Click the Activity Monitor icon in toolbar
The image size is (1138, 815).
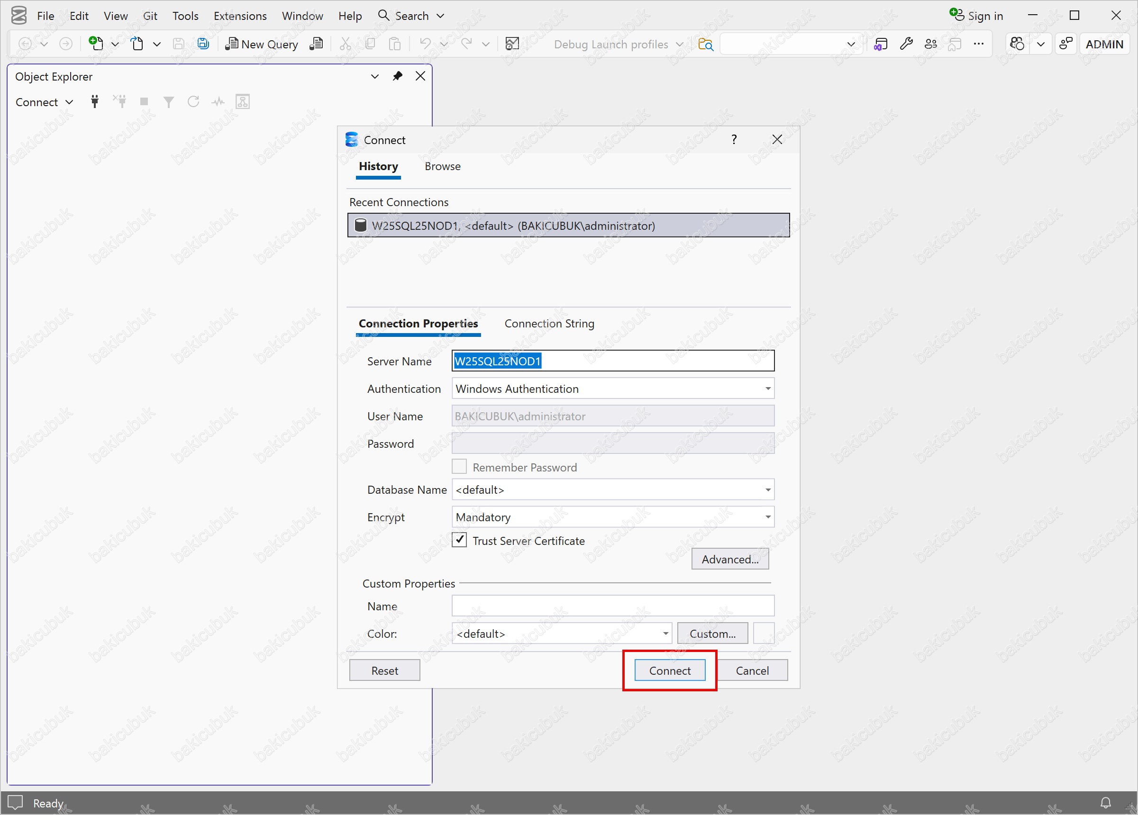tap(512, 44)
